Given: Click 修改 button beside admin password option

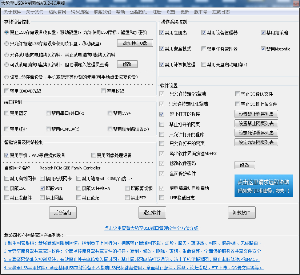Looking at the screenshot, I should point(127,64).
